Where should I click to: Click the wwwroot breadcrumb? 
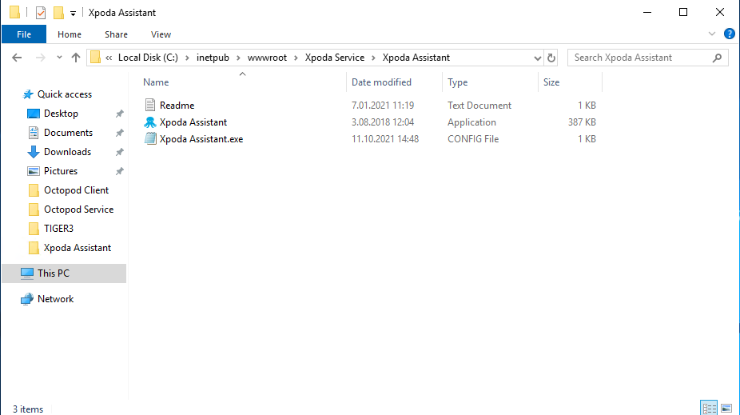click(x=267, y=58)
